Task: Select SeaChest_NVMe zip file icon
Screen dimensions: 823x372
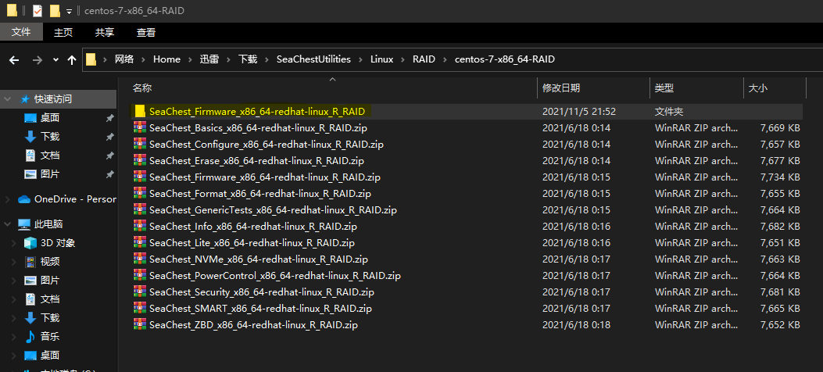Action: tap(140, 259)
